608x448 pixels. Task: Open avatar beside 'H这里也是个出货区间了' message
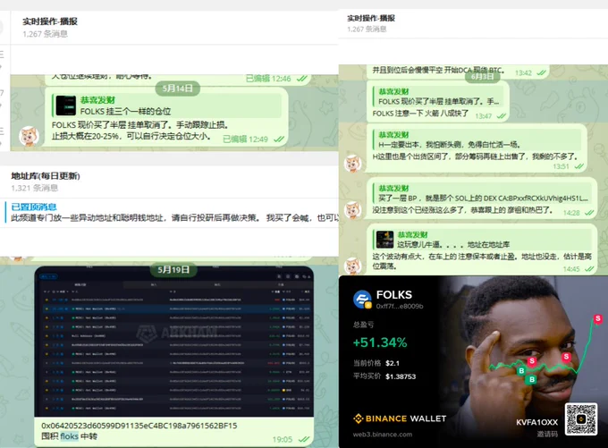tap(353, 164)
